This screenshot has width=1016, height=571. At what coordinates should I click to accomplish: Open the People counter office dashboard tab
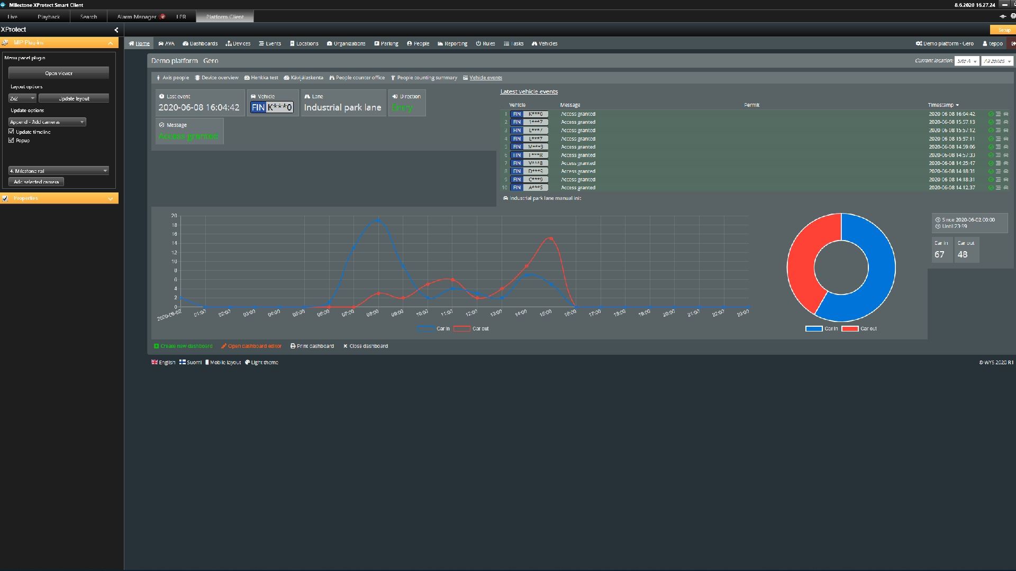tap(357, 78)
